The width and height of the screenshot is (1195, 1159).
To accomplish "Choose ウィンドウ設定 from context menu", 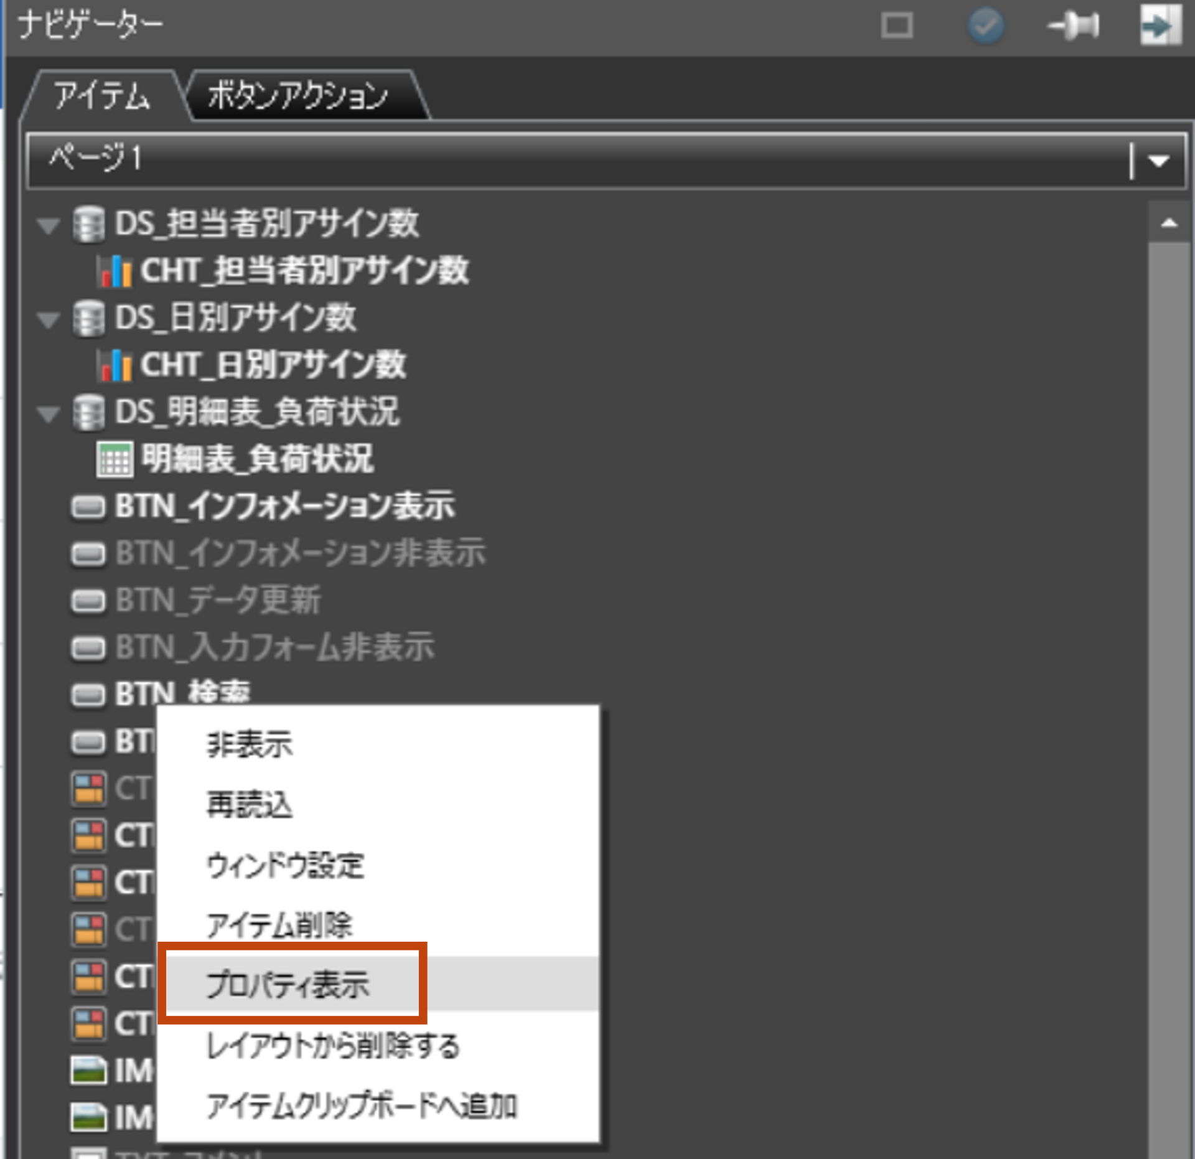I will click(x=378, y=865).
